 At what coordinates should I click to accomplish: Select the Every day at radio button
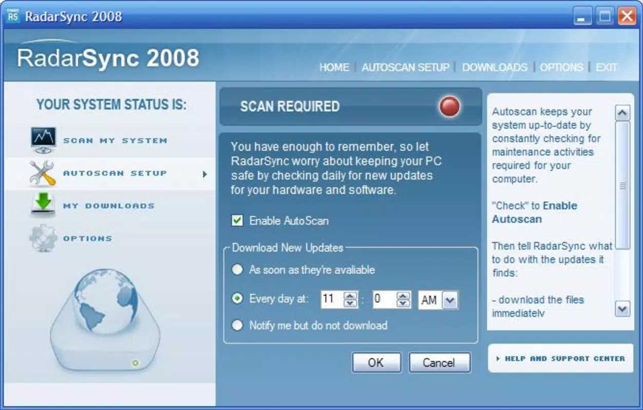point(237,298)
